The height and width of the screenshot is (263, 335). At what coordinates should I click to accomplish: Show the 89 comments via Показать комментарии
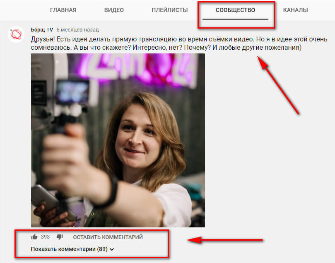pyautogui.click(x=69, y=249)
